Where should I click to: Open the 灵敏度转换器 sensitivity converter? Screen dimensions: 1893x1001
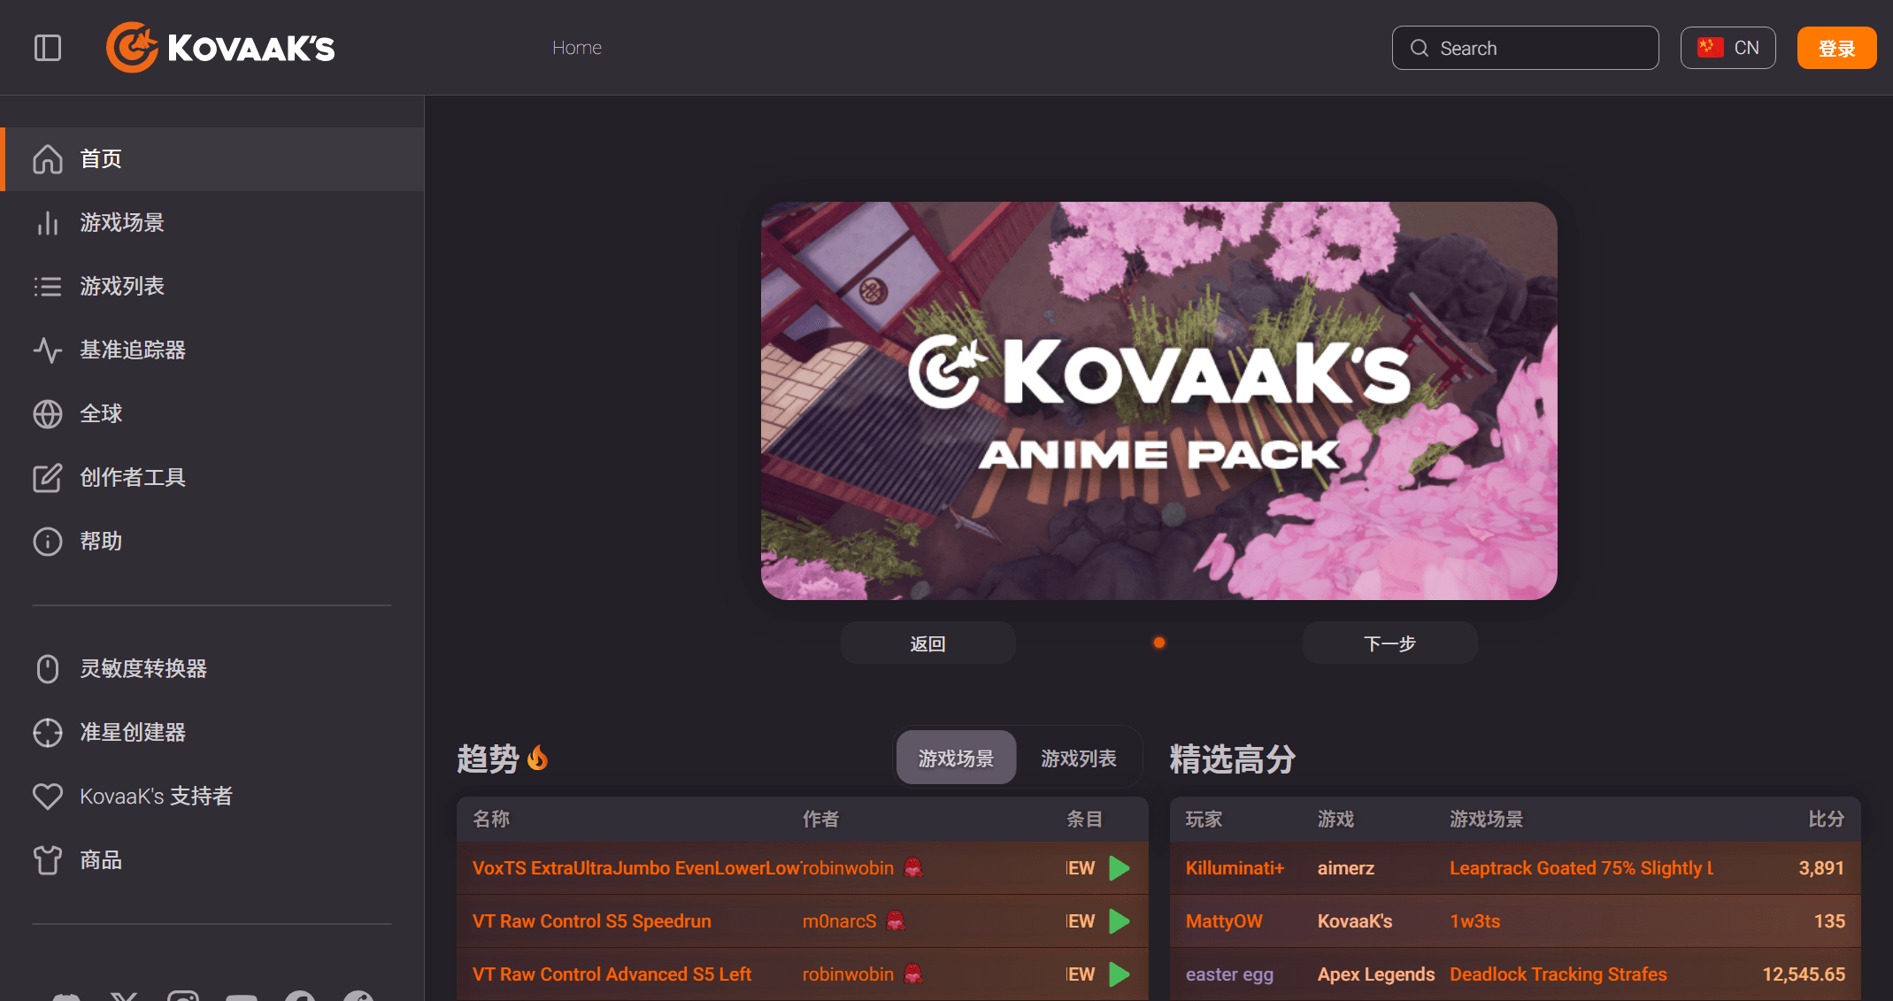point(144,669)
